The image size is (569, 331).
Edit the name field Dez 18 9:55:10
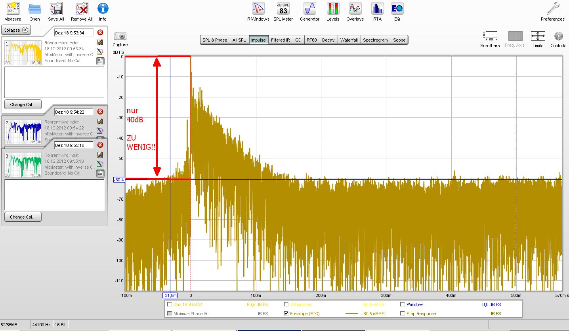(74, 145)
